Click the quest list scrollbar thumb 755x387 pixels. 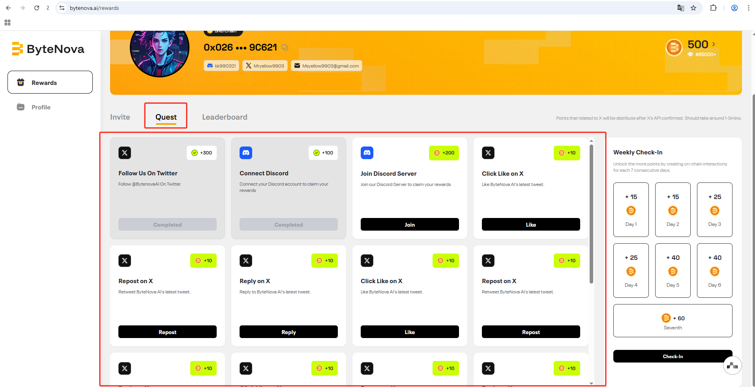pyautogui.click(x=591, y=214)
